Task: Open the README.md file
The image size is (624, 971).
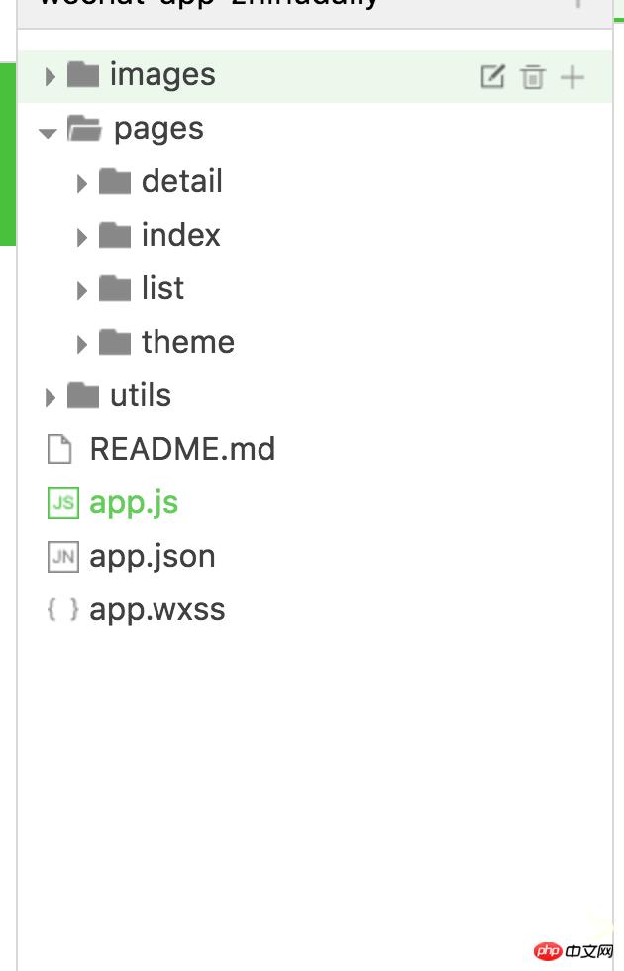Action: [x=182, y=450]
